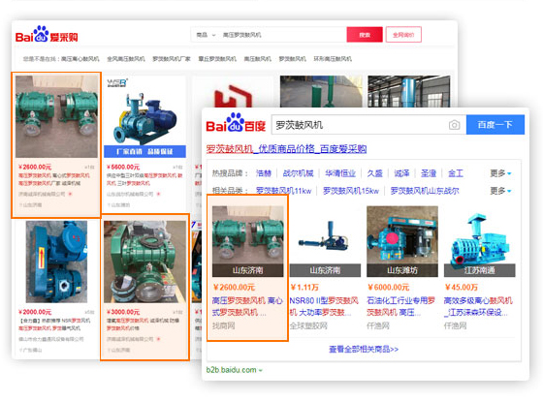
Task: Click the Baidu 百度 logo
Action: pos(236,123)
